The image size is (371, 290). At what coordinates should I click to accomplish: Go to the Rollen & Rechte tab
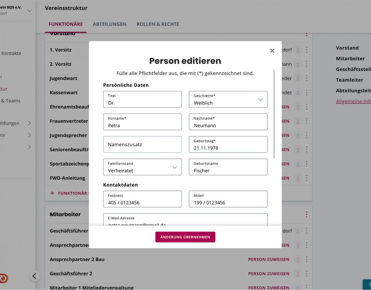click(158, 24)
